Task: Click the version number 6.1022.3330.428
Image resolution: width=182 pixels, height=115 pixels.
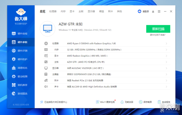Action: click(x=21, y=105)
